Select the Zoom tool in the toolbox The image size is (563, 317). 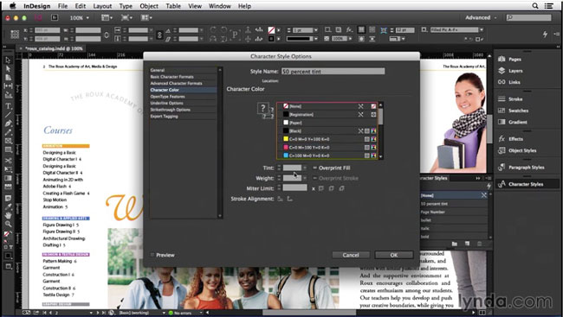pyautogui.click(x=9, y=224)
